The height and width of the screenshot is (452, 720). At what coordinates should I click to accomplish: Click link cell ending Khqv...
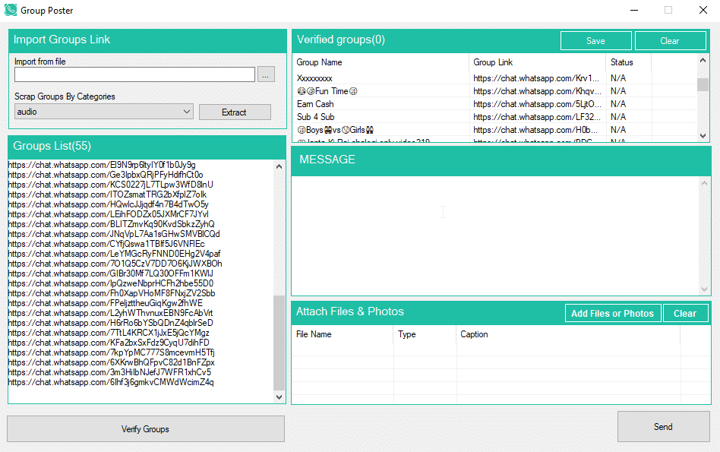537,91
